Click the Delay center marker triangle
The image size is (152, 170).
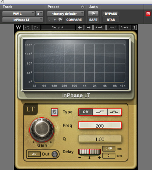click(x=89, y=157)
